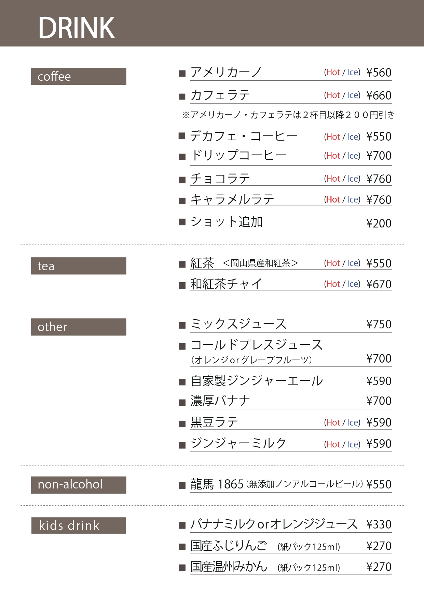Click the square bullet beside チョコラテ
Image resolution: width=424 pixels, height=600 pixels.
click(x=182, y=180)
